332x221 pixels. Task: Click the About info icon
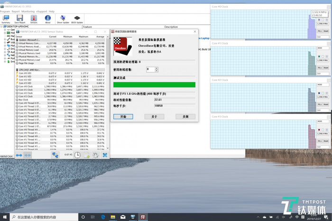(47, 18)
